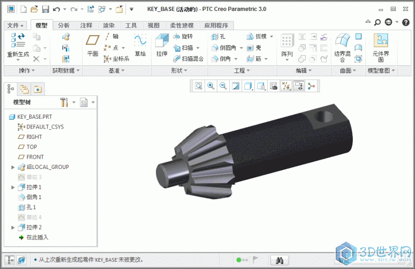Switch to the 视图 view tab
Viewport: 415px width, 269px height.
154,25
